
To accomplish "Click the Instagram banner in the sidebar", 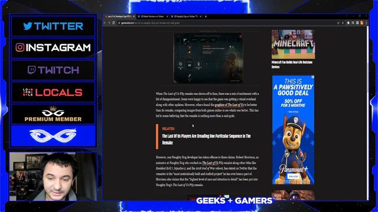I will (x=53, y=48).
